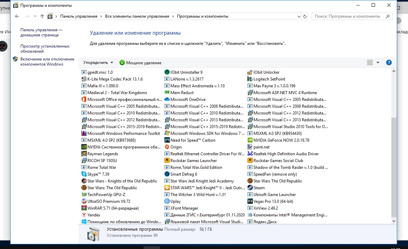
Task: Click the Need for Speed Carbon icon
Action: point(167,140)
